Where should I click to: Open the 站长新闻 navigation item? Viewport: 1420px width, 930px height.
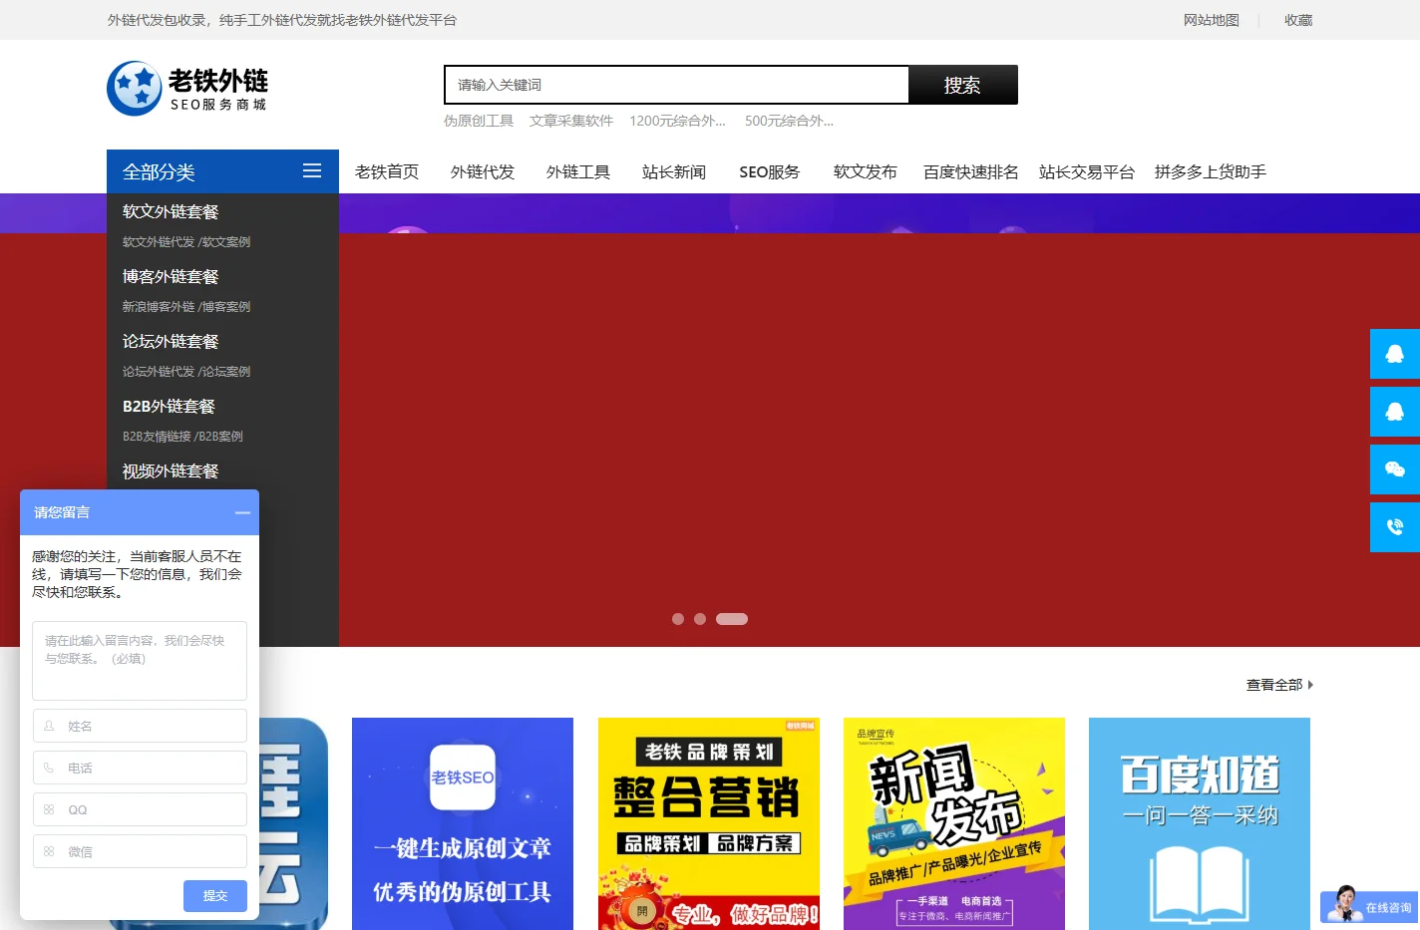pyautogui.click(x=674, y=171)
